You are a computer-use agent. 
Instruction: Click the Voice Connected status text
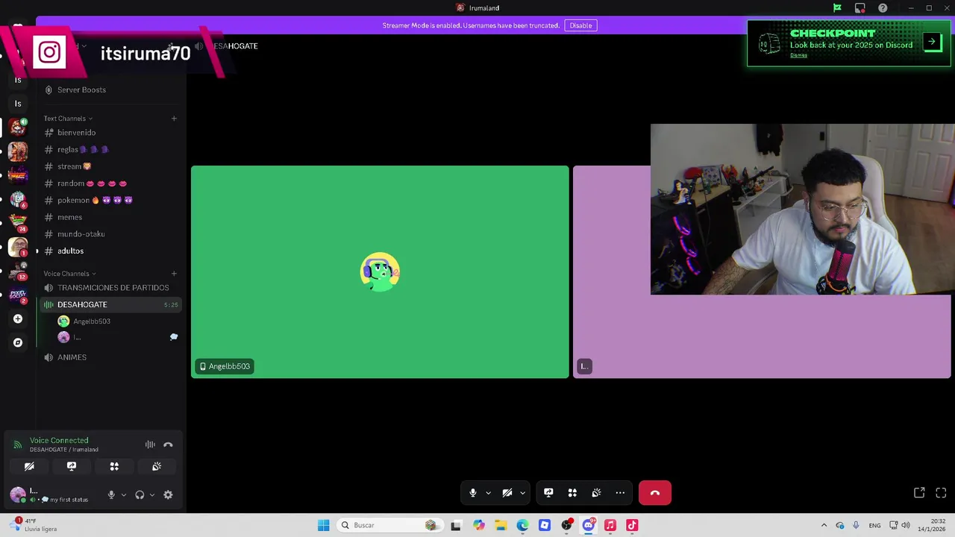coord(59,441)
